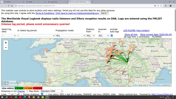Screen dimensions: 176x99
Task: Open File Explorer from the taskbar
Action: [x=34, y=97]
